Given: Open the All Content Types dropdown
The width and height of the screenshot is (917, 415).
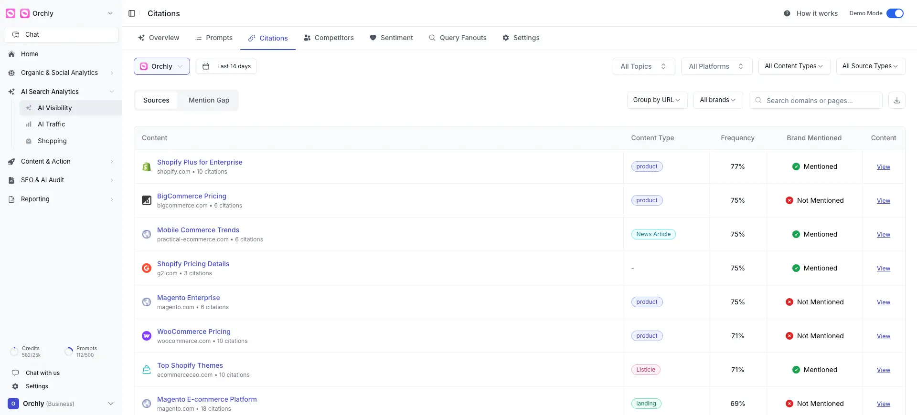Looking at the screenshot, I should click(794, 66).
